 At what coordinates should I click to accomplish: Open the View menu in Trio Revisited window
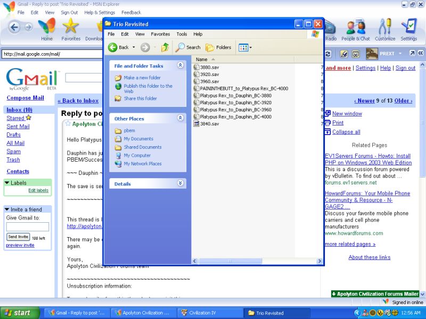(140, 34)
